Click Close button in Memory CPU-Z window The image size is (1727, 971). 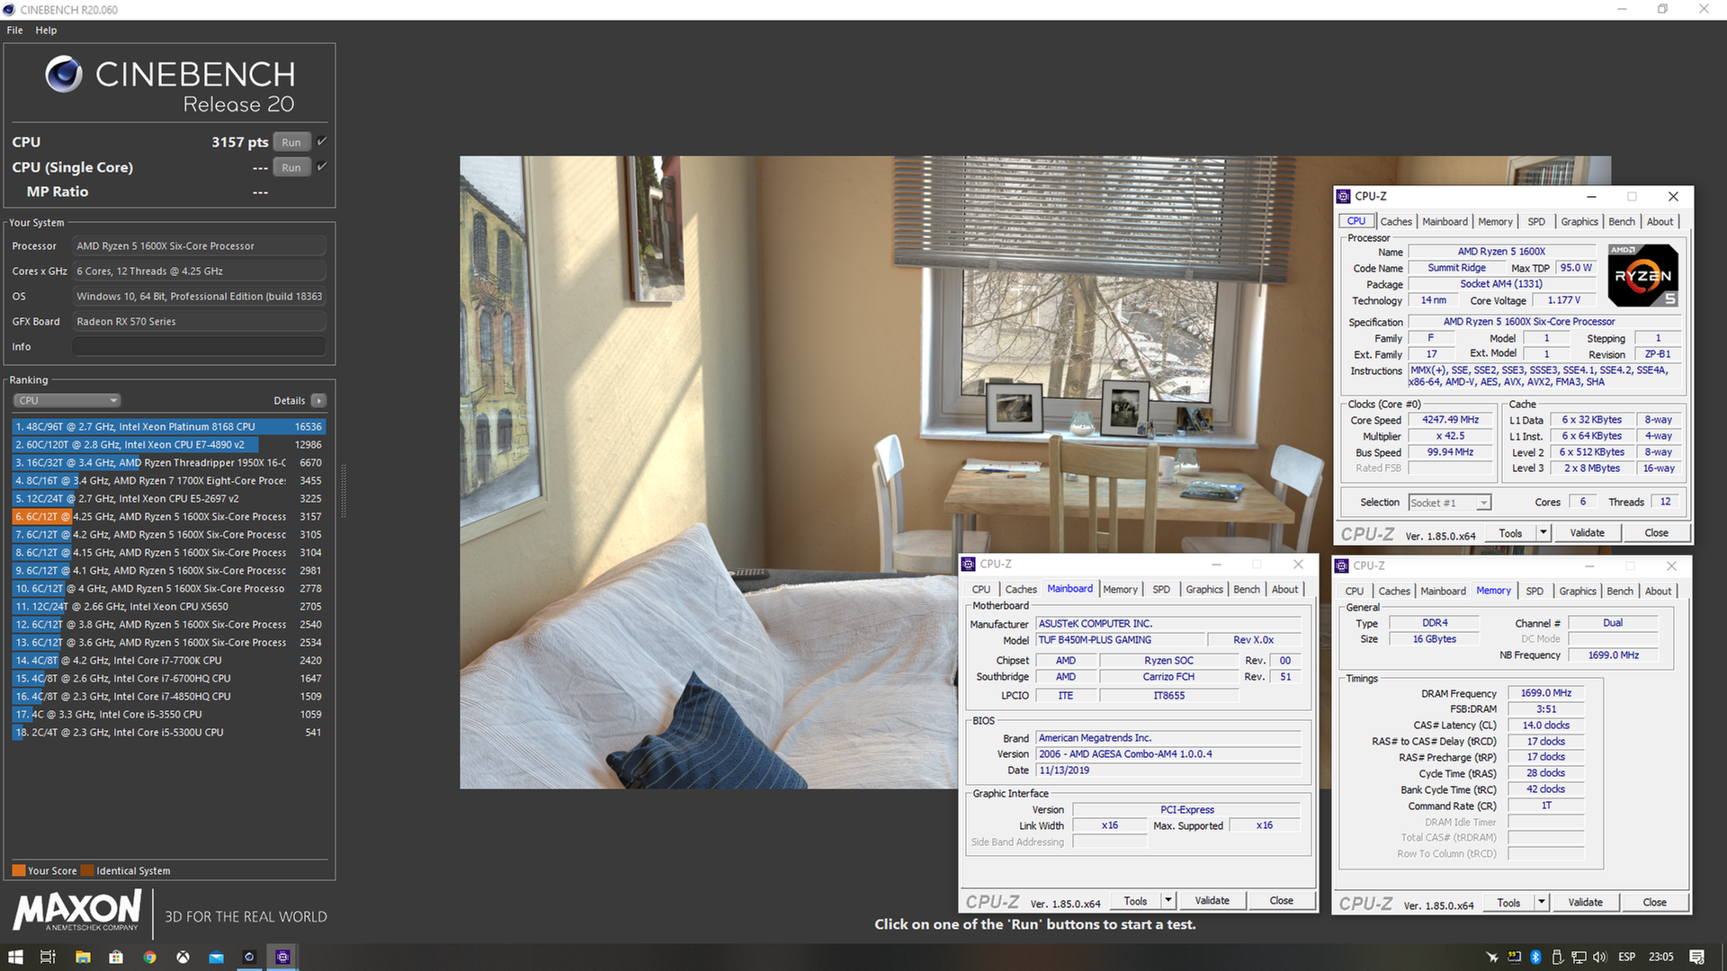click(x=1655, y=903)
